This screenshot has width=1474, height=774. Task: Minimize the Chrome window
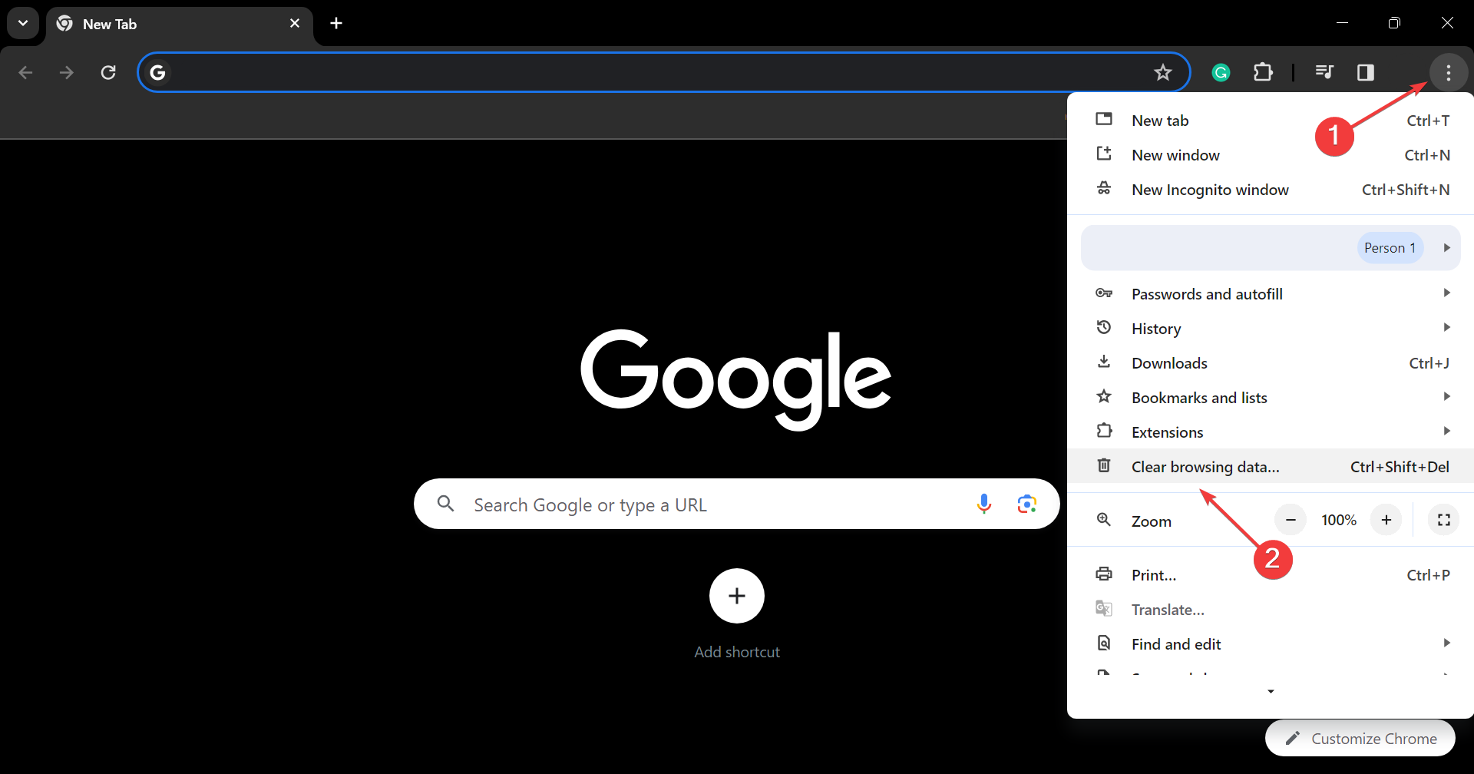[1342, 23]
